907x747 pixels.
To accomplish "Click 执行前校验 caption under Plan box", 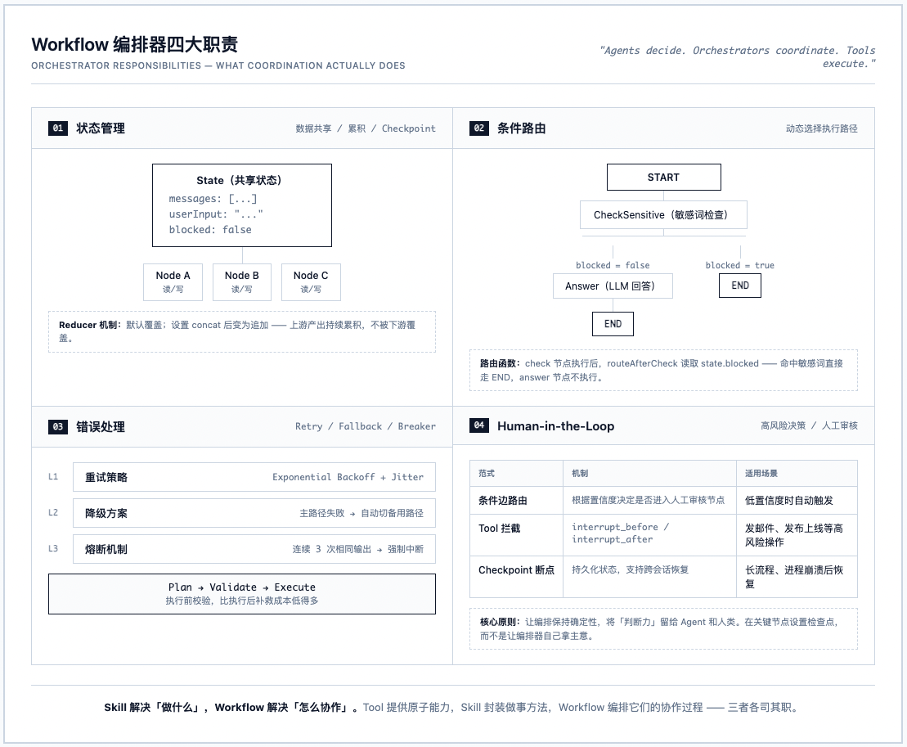I will [242, 601].
